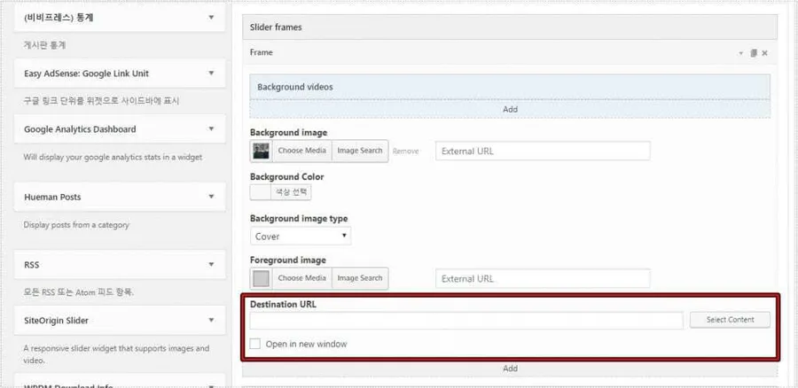Screen dimensions: 798x388
Task: Expand the Easy AdSense: Google Link Unit widget
Action: click(x=211, y=74)
